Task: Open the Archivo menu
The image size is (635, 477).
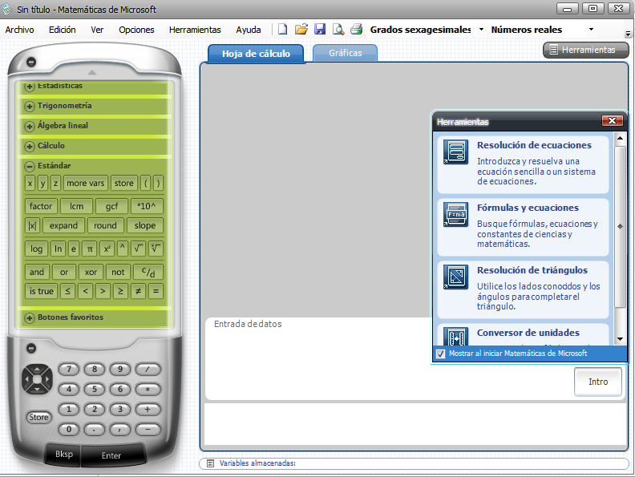Action: tap(19, 30)
